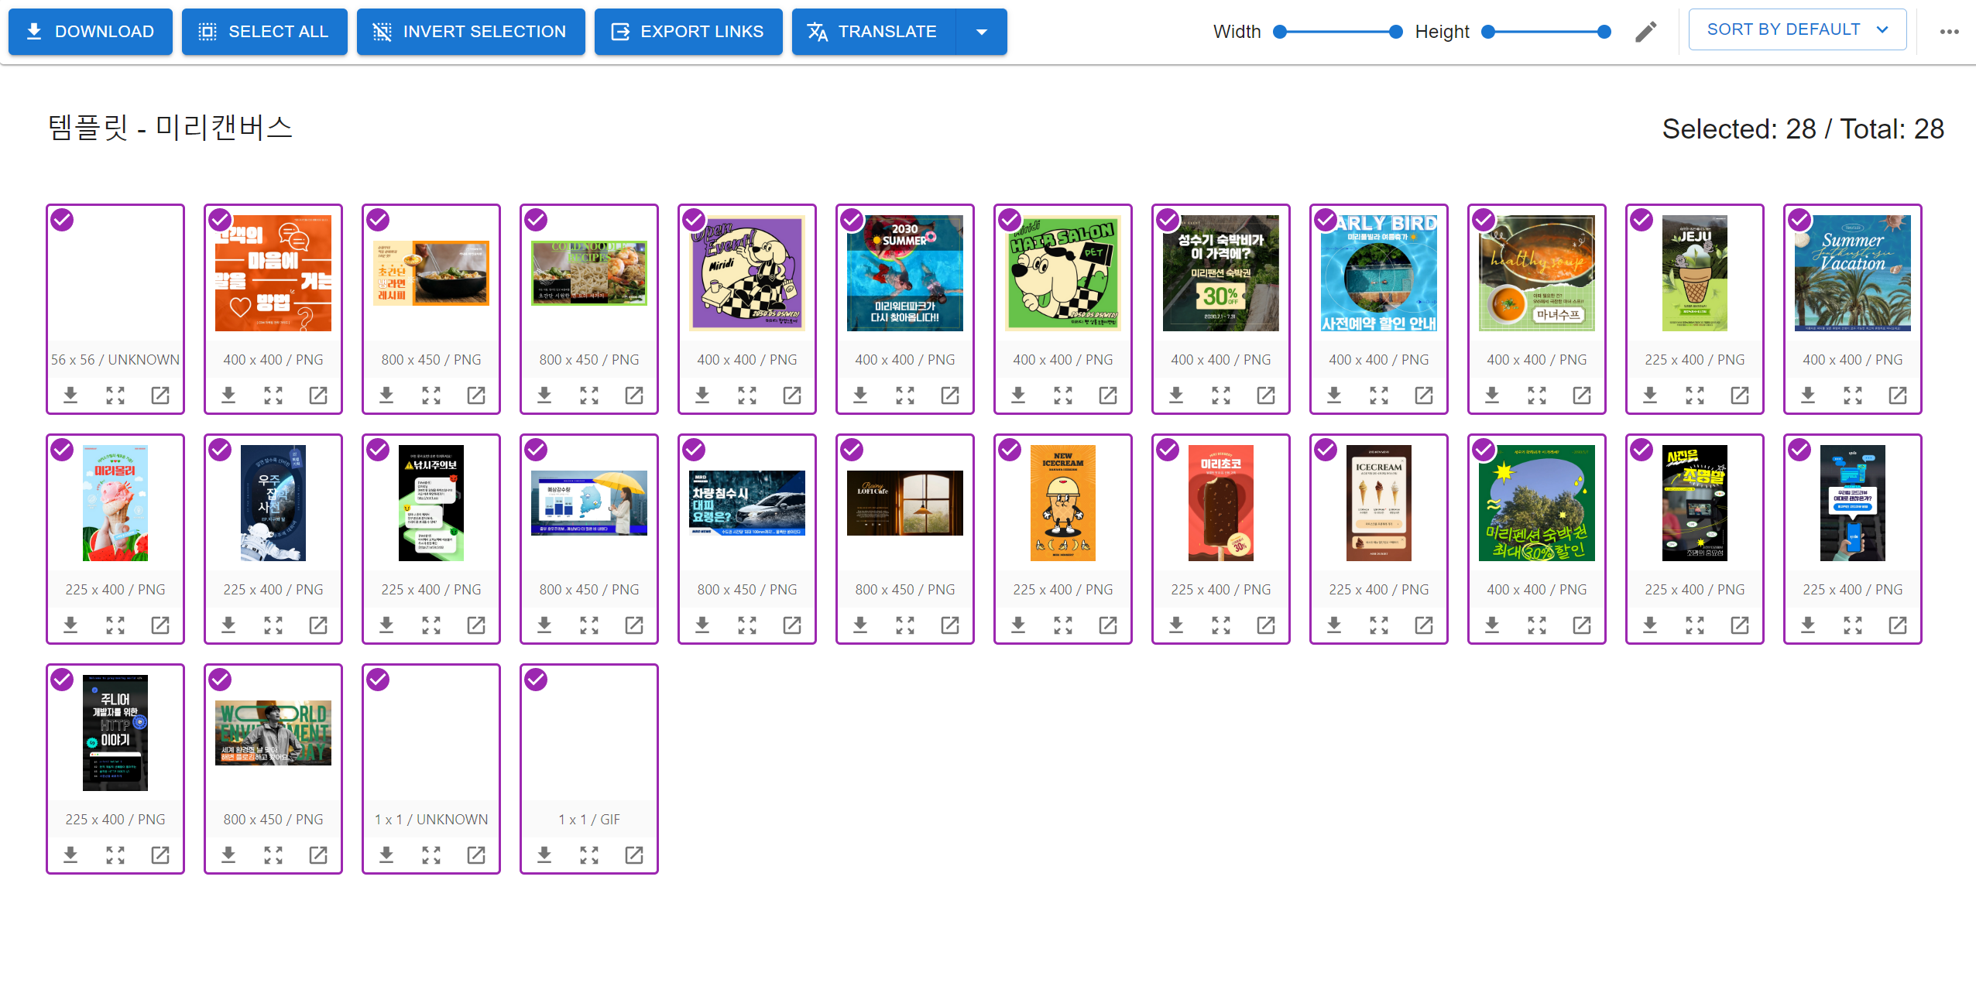Download the 56 x 56 UNKNOWN image
Screen dimensions: 1976x1000
click(x=70, y=396)
